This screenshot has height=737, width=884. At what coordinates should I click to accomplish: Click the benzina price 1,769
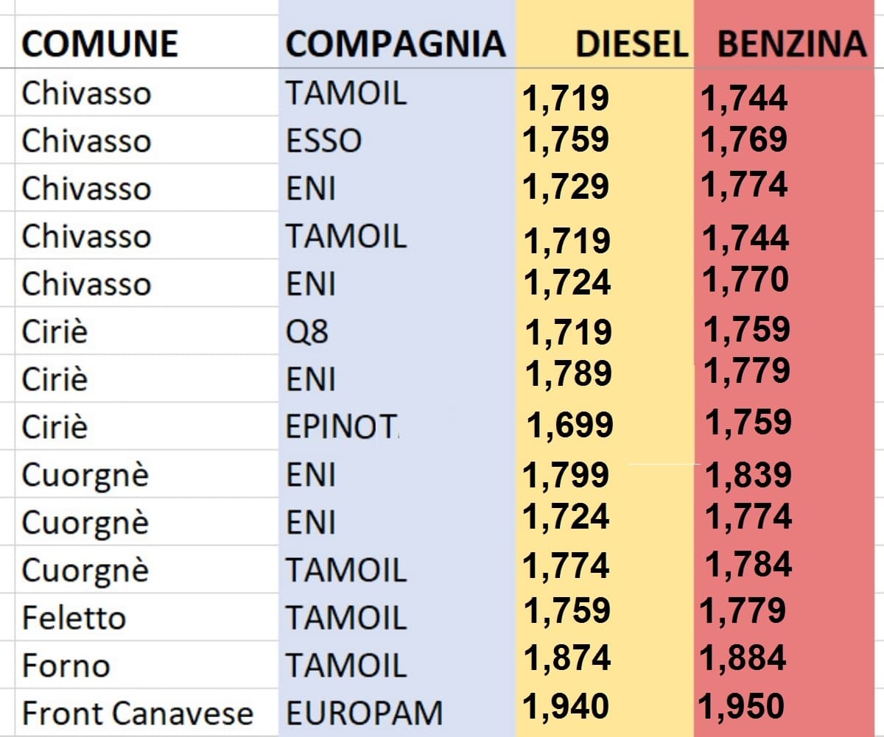click(744, 139)
